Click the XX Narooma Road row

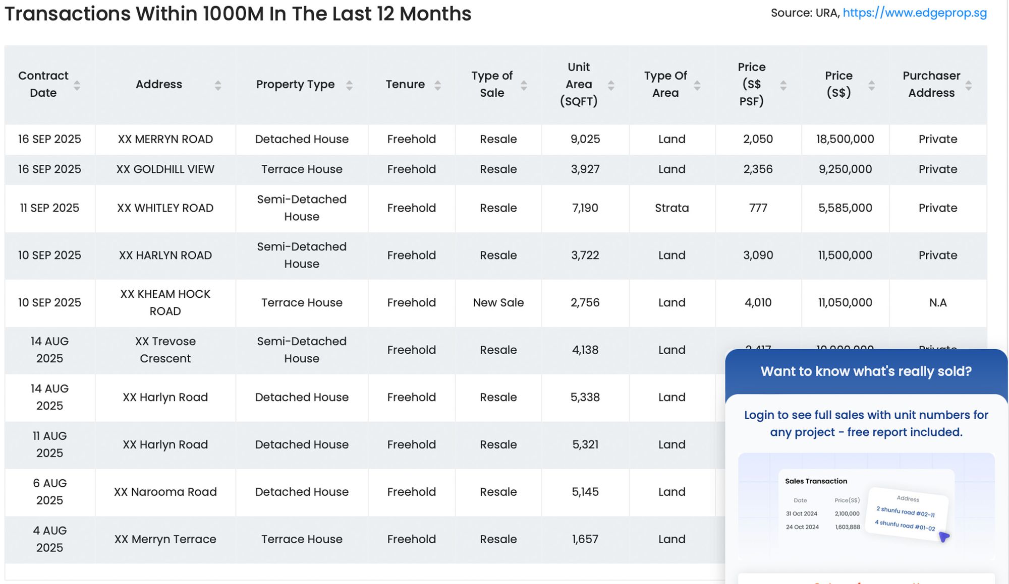pyautogui.click(x=165, y=492)
